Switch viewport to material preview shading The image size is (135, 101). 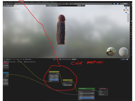click(x=126, y=4)
